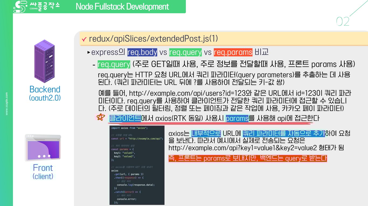The height and width of the screenshot is (206, 368).
Task: Select the purple Backend server rack icon
Action: [x=44, y=61]
